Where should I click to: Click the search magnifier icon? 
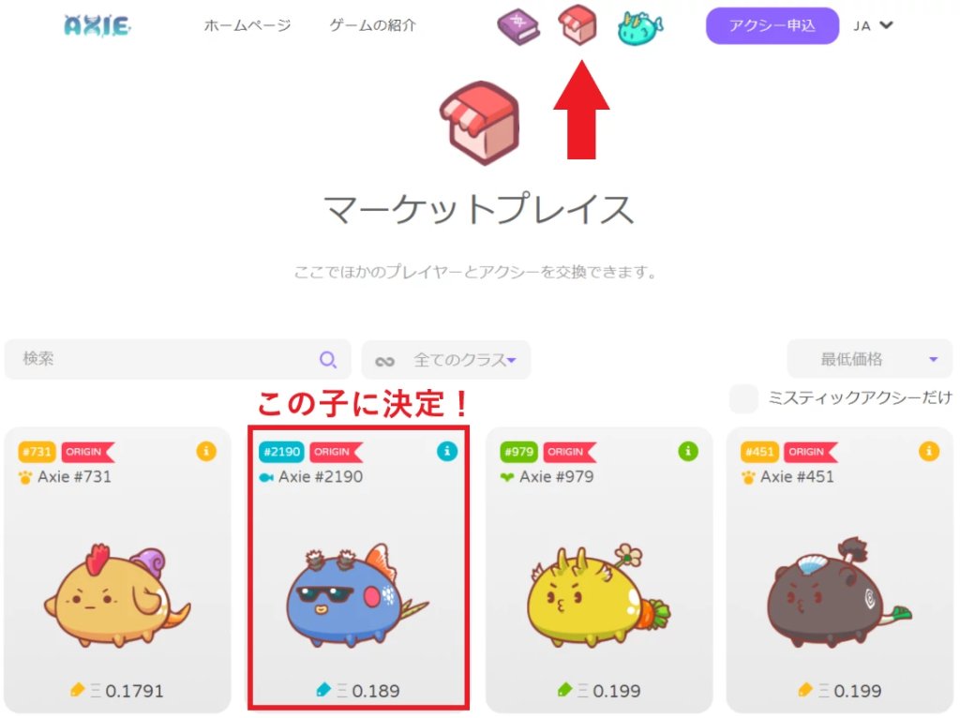click(328, 359)
